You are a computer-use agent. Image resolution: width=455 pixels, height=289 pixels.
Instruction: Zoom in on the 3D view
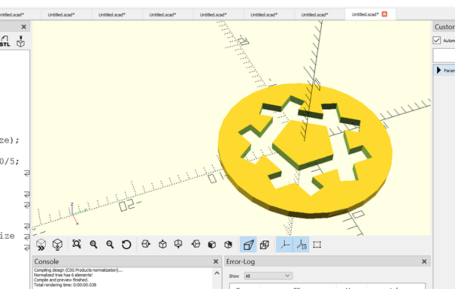(x=93, y=244)
